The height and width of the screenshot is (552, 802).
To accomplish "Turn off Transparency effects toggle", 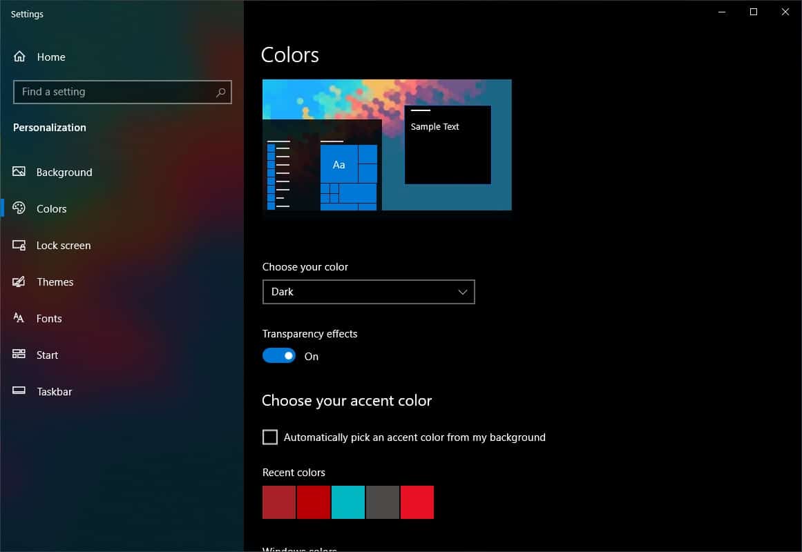I will click(279, 356).
